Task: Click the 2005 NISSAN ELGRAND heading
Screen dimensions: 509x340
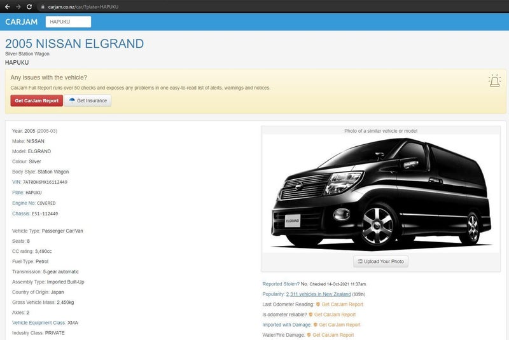Action: [74, 43]
